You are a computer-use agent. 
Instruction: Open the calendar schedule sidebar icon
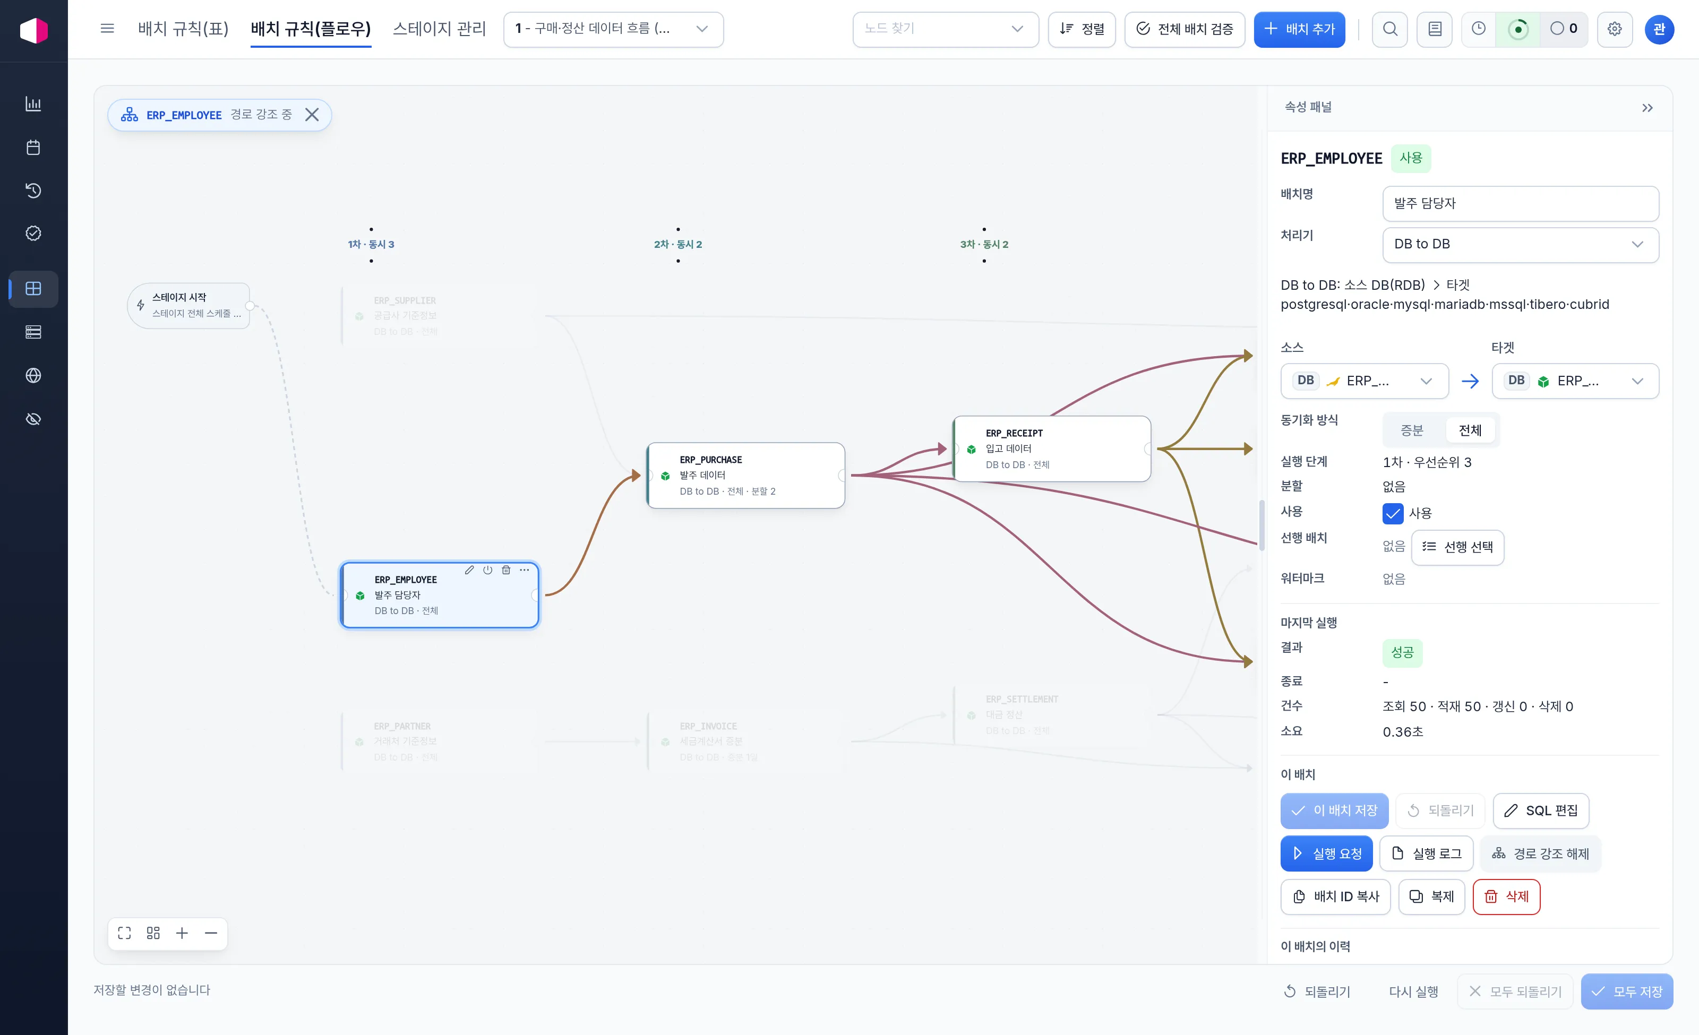click(33, 147)
